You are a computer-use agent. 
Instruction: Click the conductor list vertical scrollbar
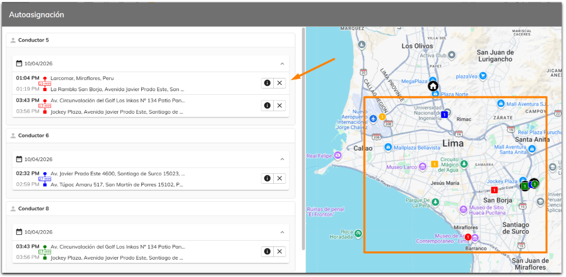304,138
